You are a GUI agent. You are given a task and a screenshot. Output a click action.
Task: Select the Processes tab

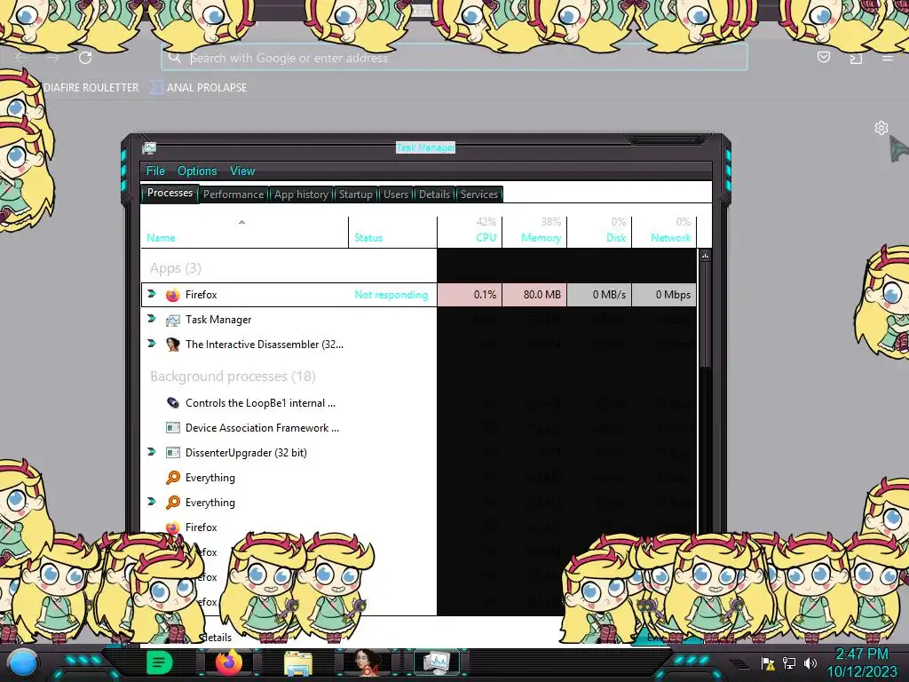tap(170, 193)
